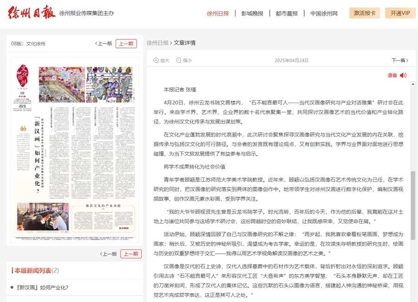Click 上一期 button below the newspaper page
The width and height of the screenshot is (418, 302).
click(x=131, y=254)
